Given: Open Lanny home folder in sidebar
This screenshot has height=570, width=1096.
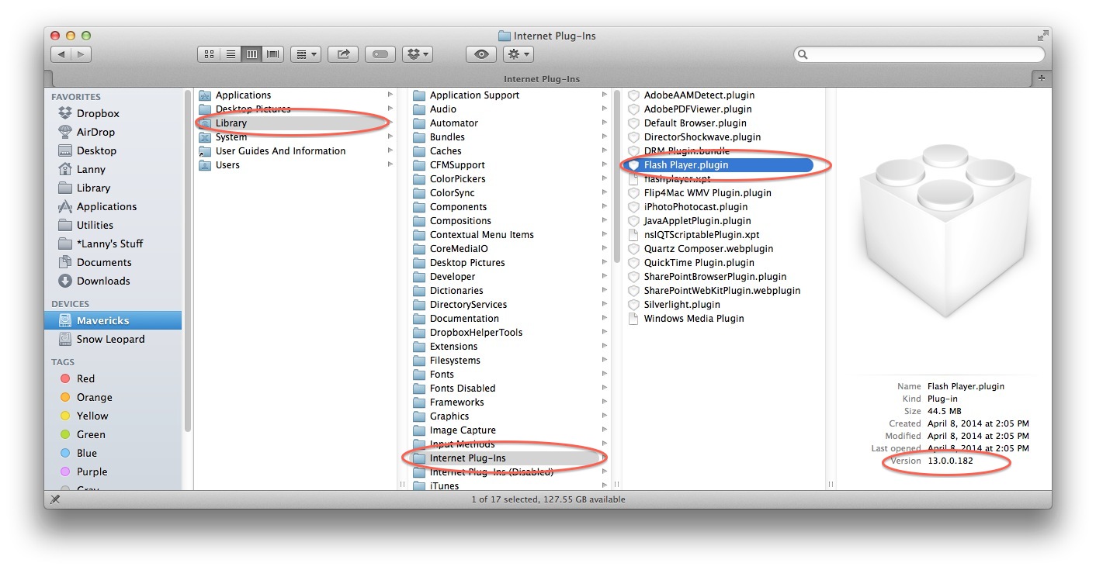Looking at the screenshot, I should pyautogui.click(x=91, y=169).
